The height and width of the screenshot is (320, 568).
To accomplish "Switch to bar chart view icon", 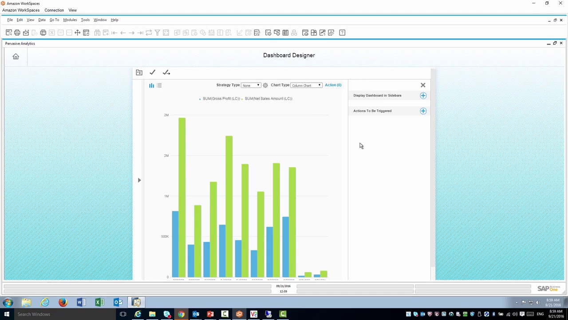I will tap(151, 85).
